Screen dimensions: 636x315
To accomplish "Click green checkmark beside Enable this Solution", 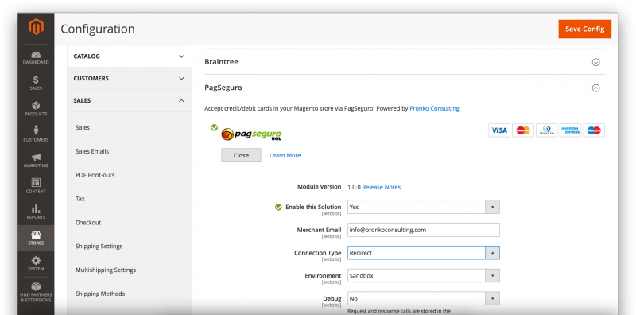I will [278, 207].
